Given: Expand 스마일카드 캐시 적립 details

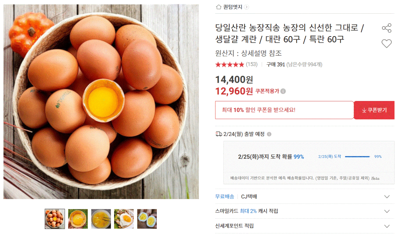Looking at the screenshot, I should 387,211.
